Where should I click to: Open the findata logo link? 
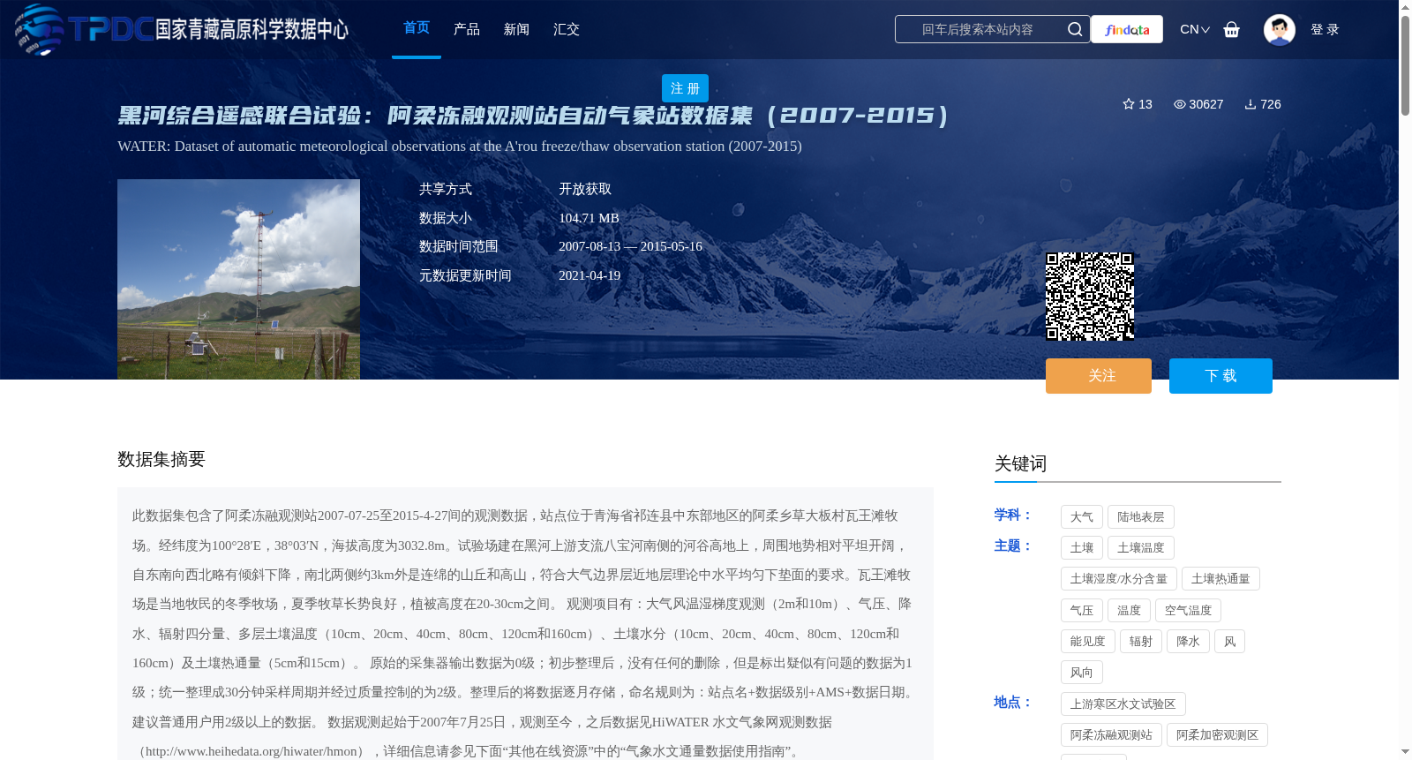click(x=1127, y=29)
